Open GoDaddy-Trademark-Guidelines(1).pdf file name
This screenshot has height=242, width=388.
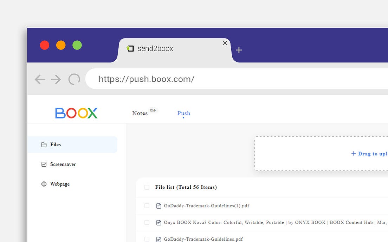pyautogui.click(x=206, y=206)
